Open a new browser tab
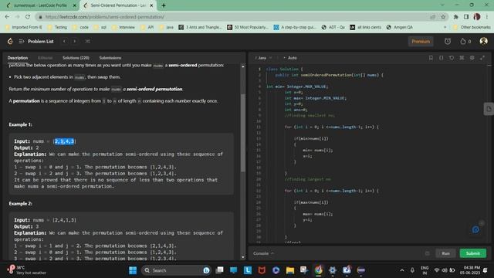This screenshot has height=278, width=494. [x=163, y=5]
